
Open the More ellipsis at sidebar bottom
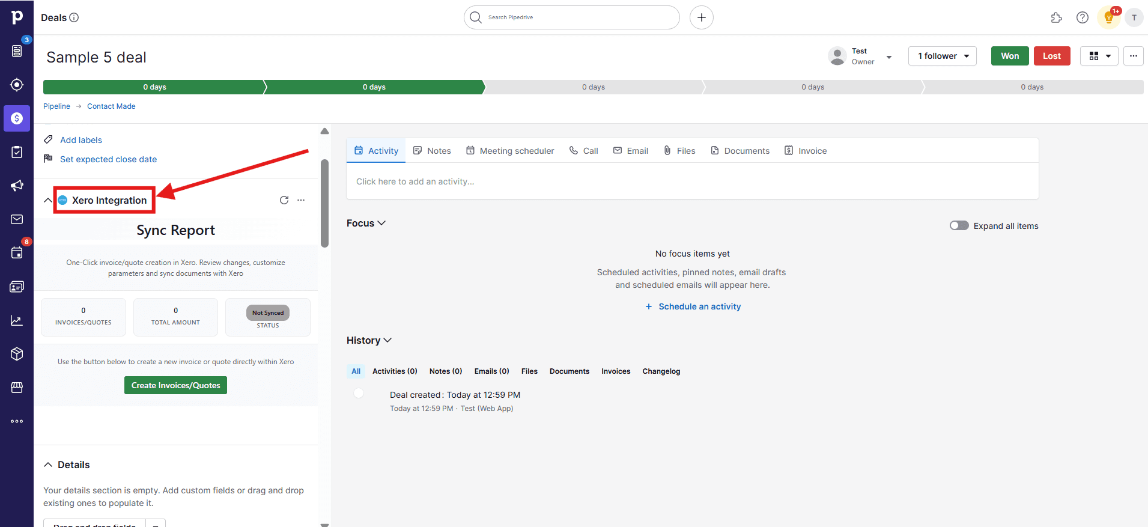tap(17, 421)
